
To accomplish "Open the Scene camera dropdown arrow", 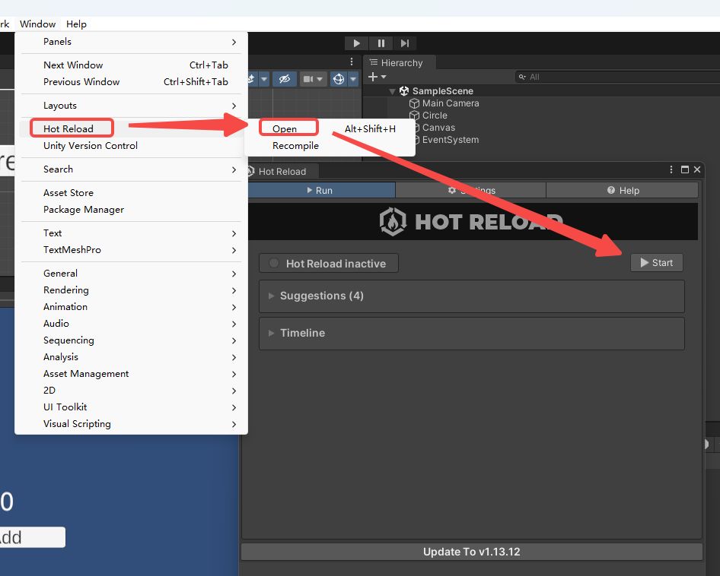I will 320,79.
